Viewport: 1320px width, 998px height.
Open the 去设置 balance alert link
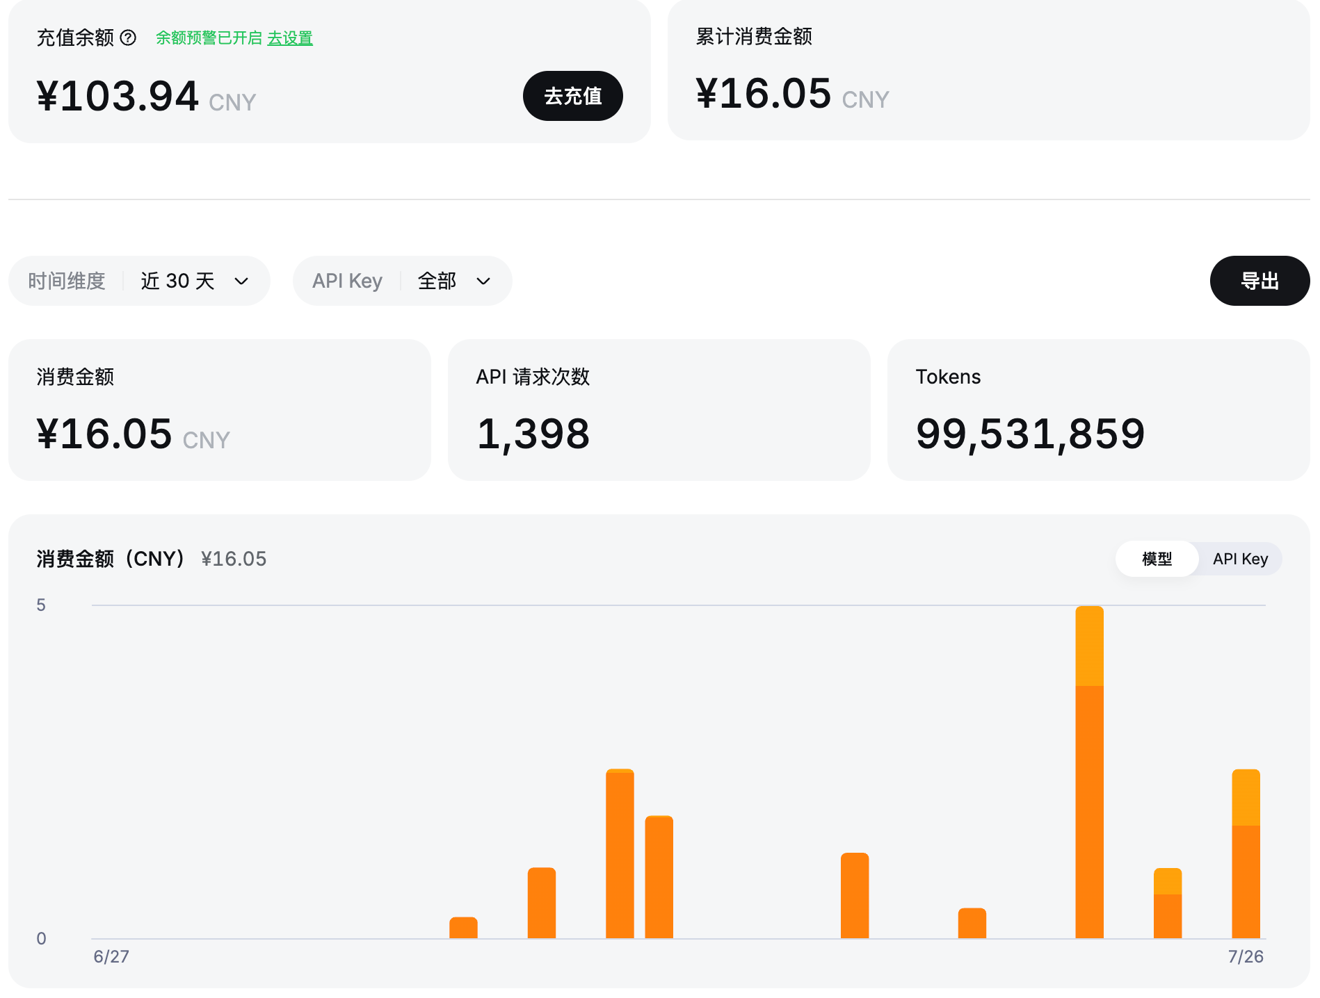[x=290, y=38]
